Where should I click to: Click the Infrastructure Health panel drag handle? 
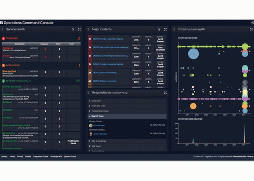[174, 29]
